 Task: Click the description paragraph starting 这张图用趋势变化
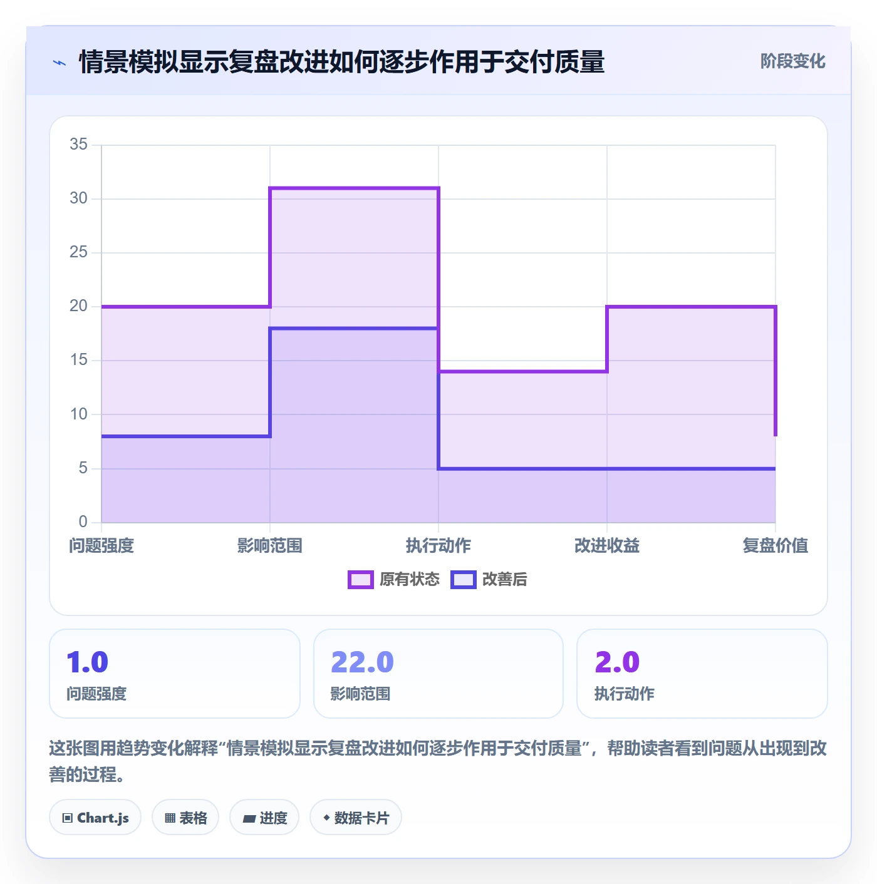pos(438,761)
